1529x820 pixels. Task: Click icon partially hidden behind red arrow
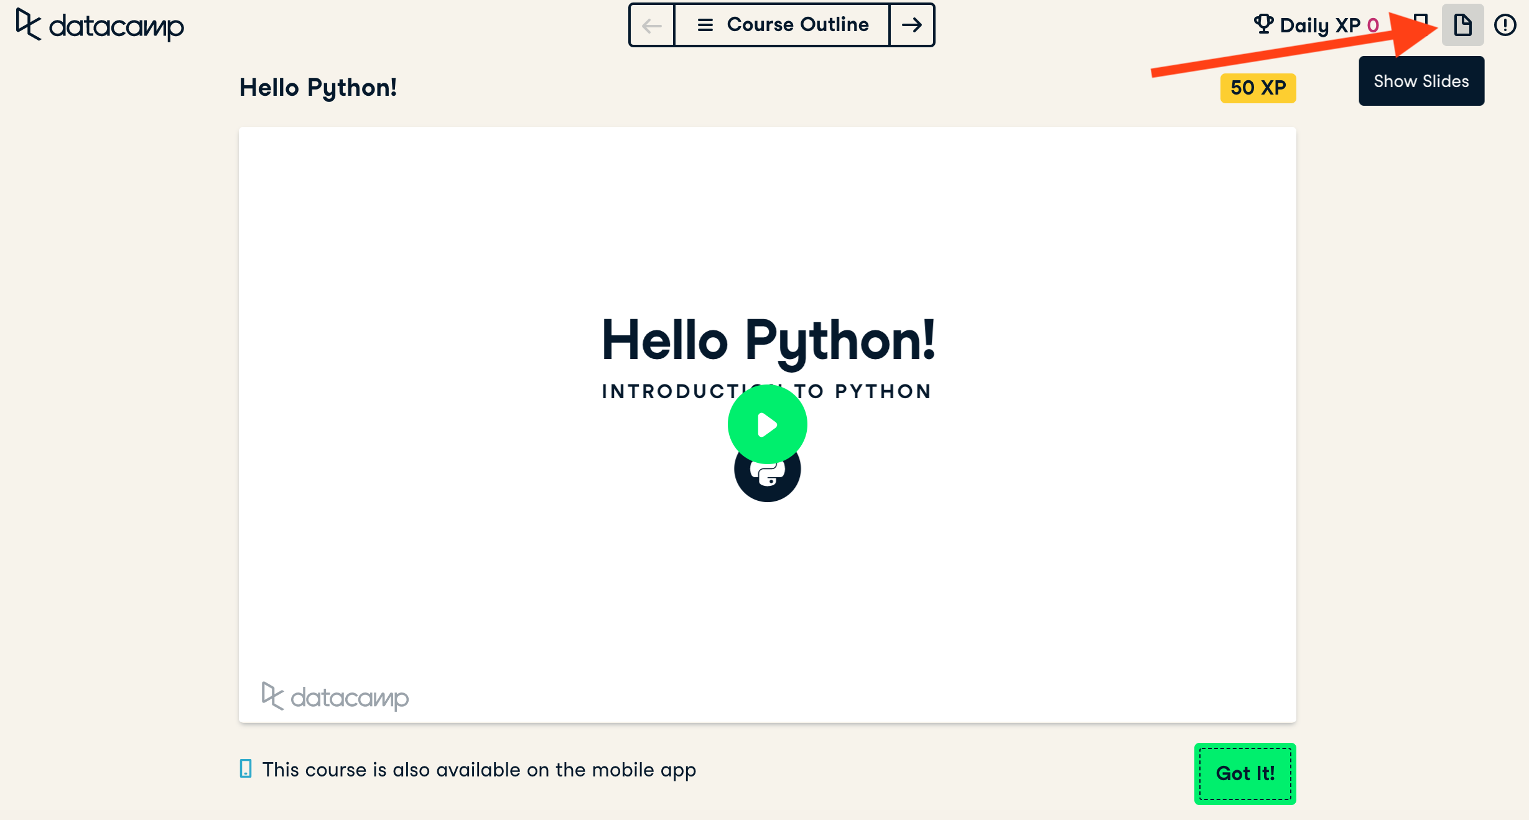point(1421,19)
